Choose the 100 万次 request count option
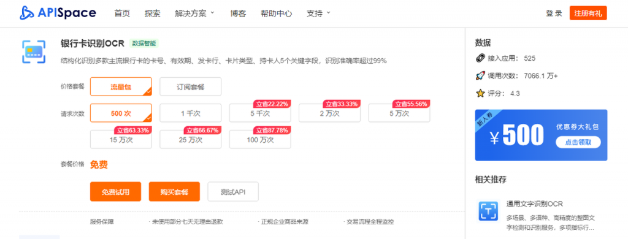Screen dimensions: 628x239 point(260,139)
